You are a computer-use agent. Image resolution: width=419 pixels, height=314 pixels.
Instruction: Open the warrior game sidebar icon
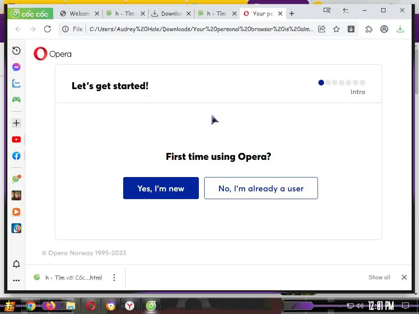(16, 195)
